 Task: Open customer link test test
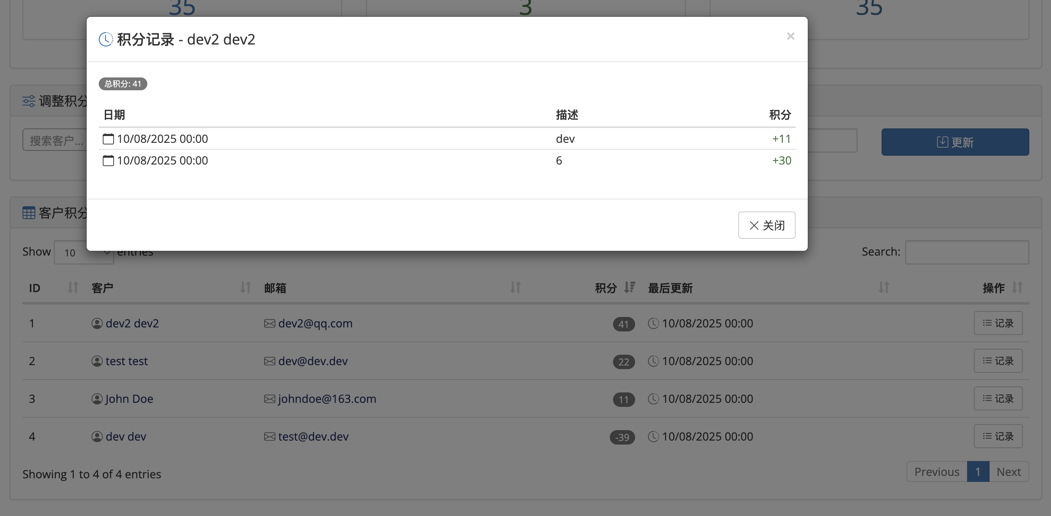(126, 361)
